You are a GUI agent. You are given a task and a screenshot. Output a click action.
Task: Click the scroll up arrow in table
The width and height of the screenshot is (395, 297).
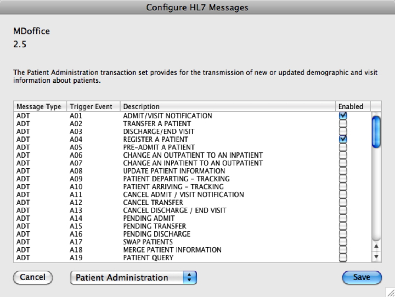click(376, 246)
